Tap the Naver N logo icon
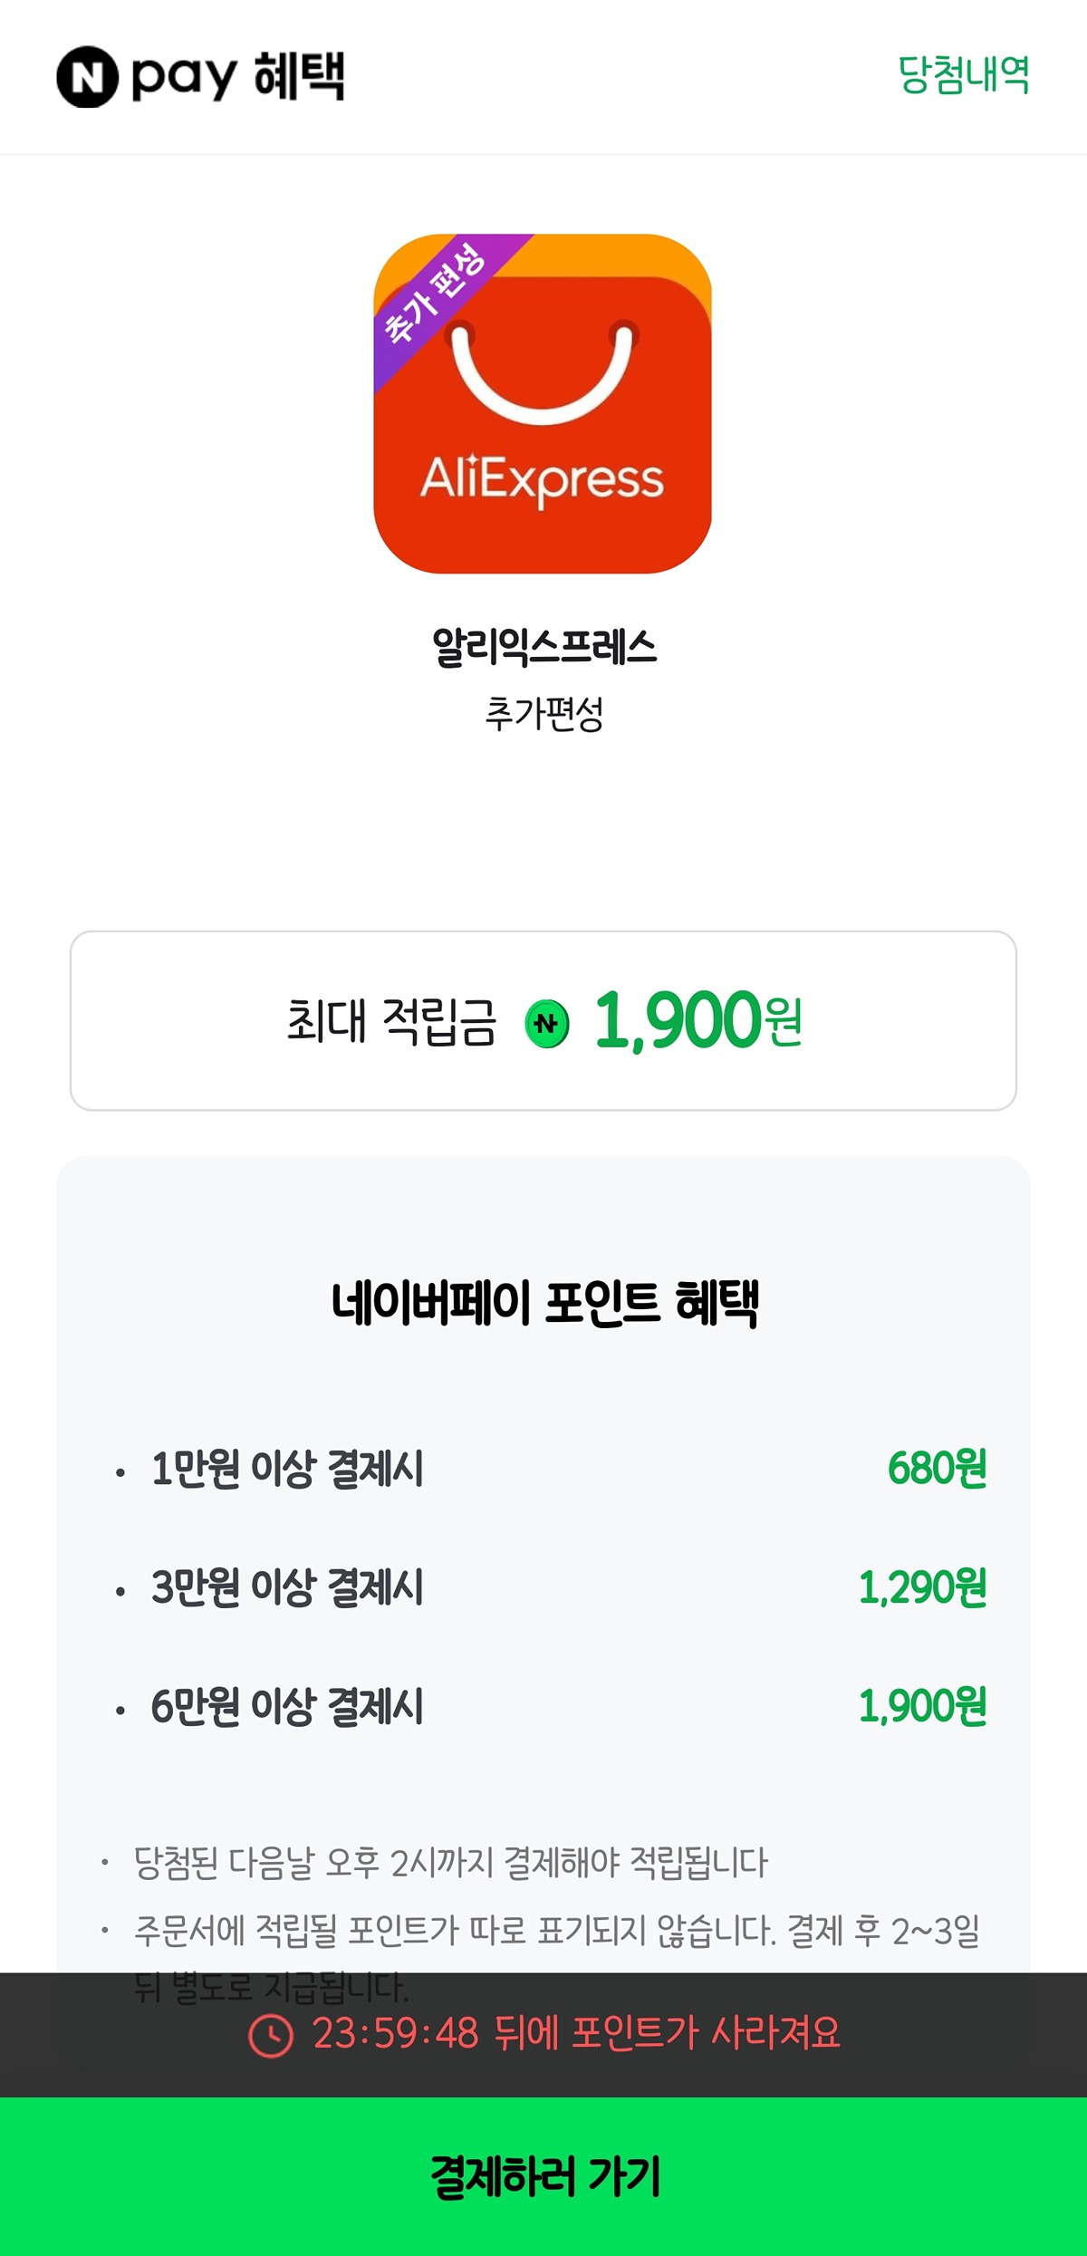This screenshot has width=1087, height=2256. pyautogui.click(x=88, y=77)
